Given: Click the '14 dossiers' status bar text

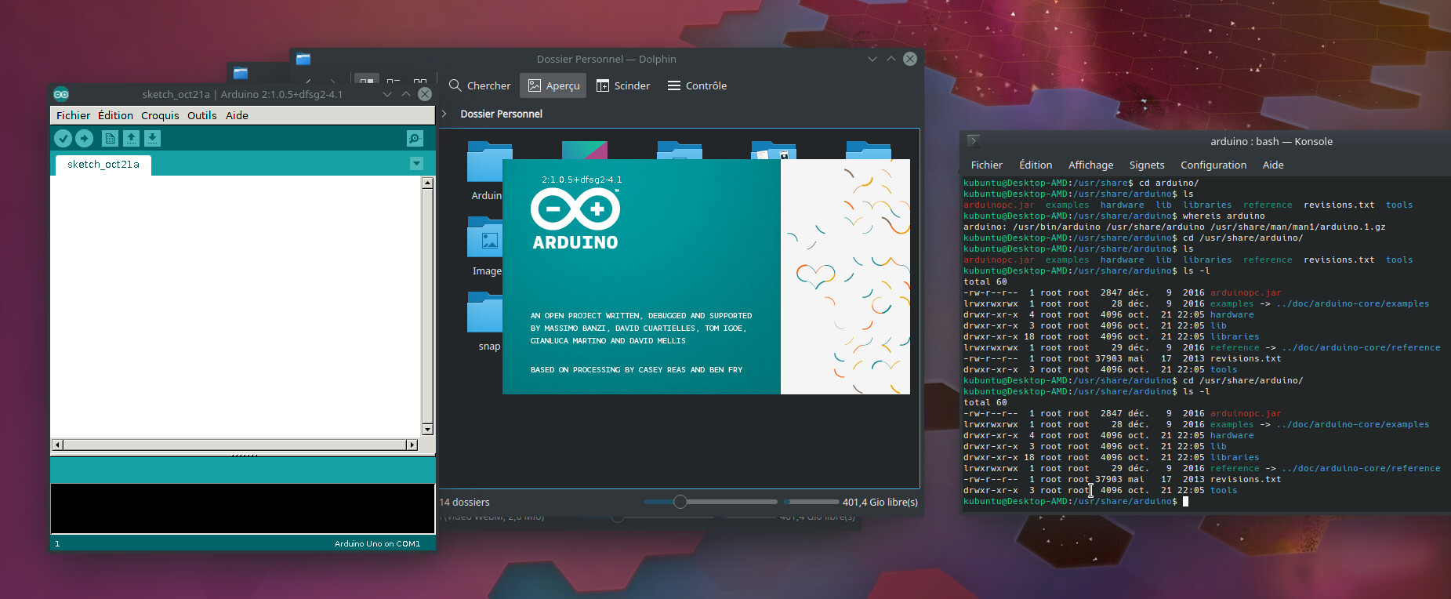Looking at the screenshot, I should (464, 502).
